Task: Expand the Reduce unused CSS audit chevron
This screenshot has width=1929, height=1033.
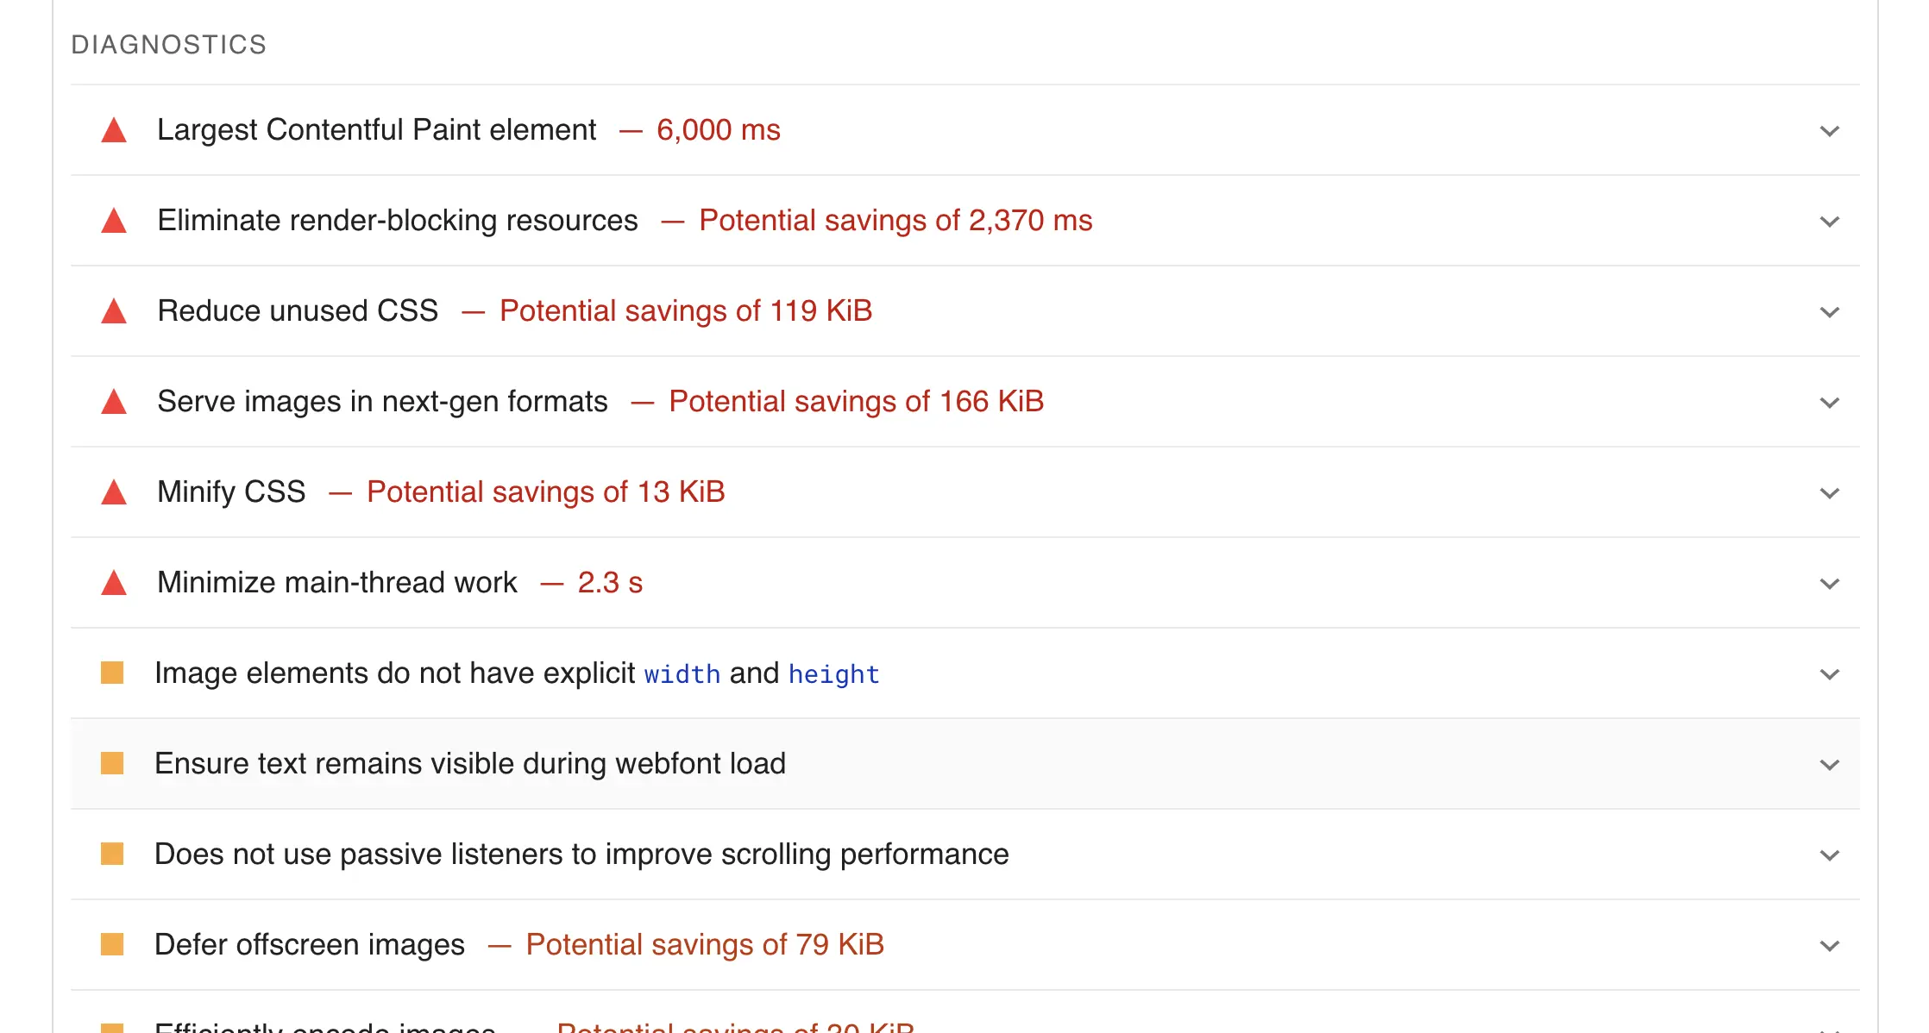Action: [x=1829, y=312]
